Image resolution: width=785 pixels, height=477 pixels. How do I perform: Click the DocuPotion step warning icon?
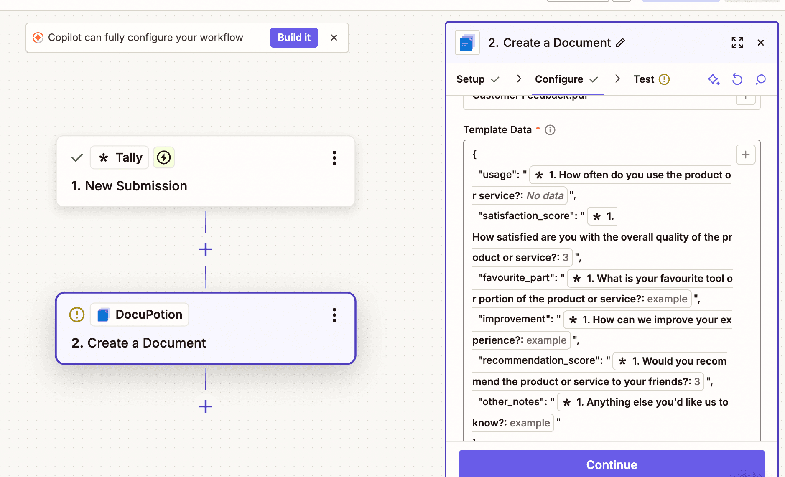77,315
